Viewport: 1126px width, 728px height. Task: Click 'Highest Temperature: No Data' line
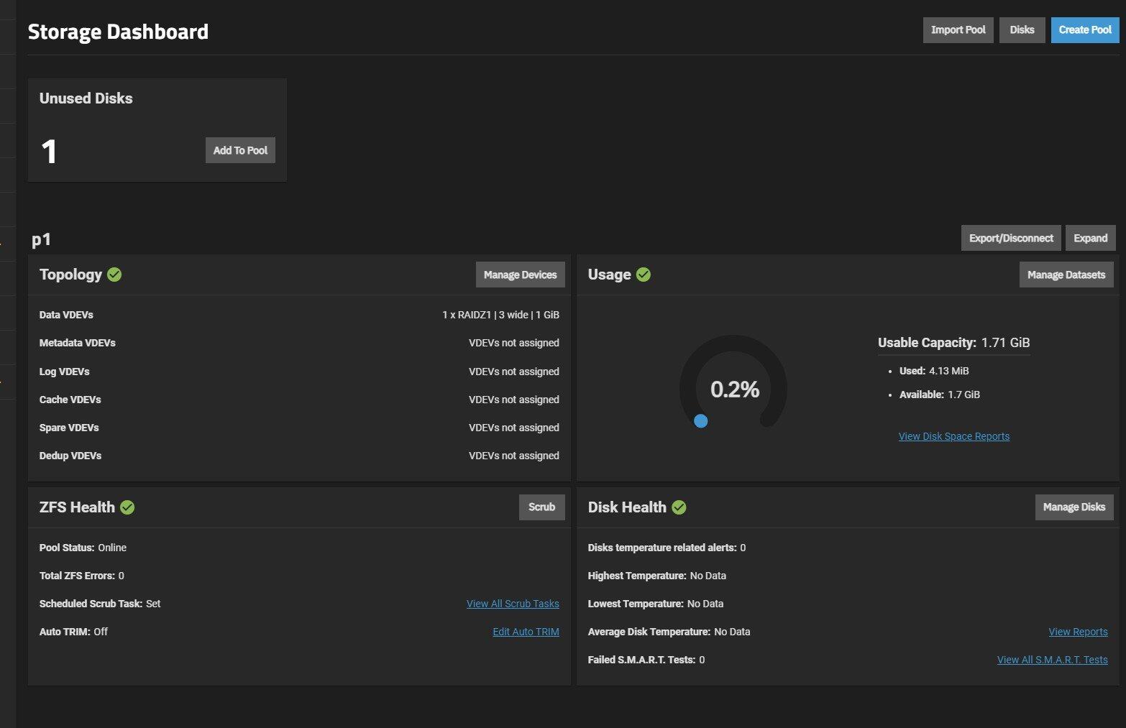pos(656,576)
